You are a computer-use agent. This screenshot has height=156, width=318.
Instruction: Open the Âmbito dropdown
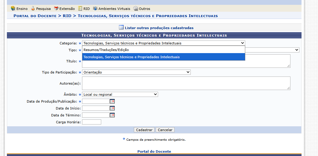(x=120, y=94)
